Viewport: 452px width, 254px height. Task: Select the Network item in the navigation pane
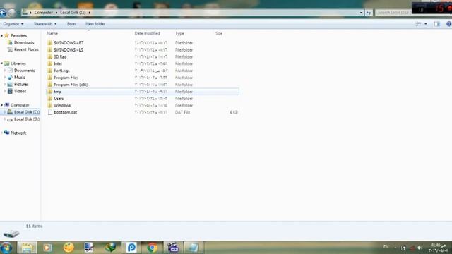pyautogui.click(x=18, y=133)
